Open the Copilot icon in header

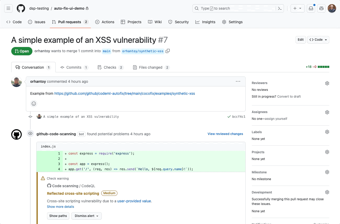[x=321, y=8]
